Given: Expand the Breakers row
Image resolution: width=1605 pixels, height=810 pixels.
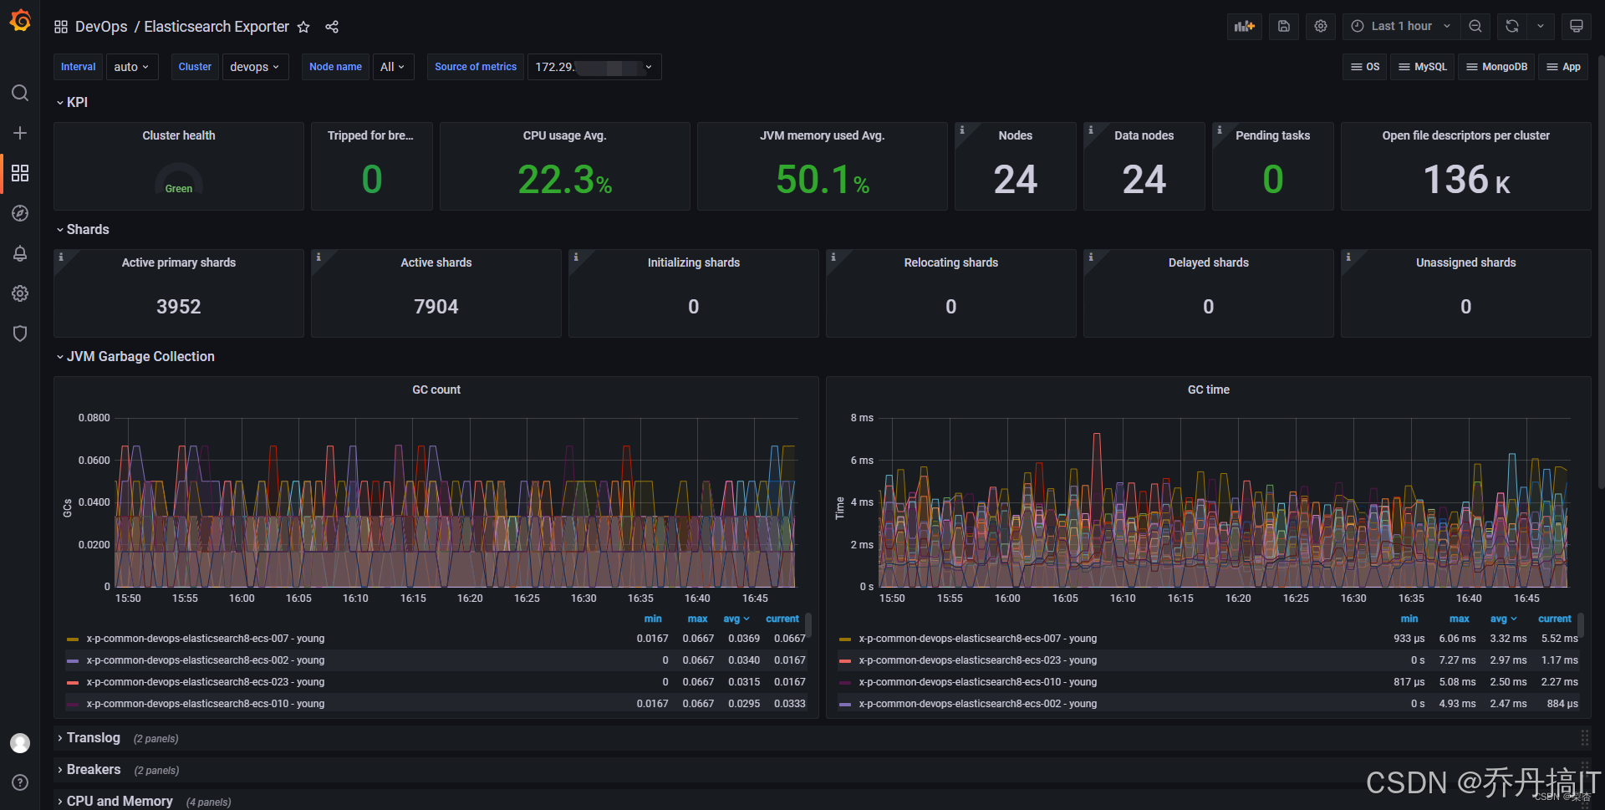Looking at the screenshot, I should coord(89,770).
